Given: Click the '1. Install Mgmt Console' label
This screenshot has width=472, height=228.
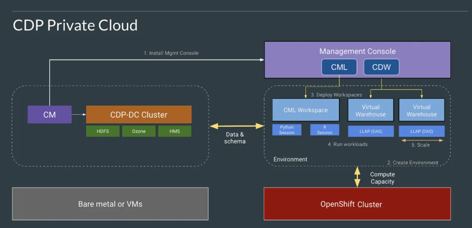Looking at the screenshot, I should 171,53.
